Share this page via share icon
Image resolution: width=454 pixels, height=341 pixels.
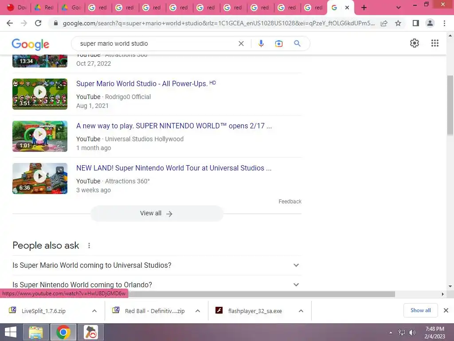tap(384, 23)
